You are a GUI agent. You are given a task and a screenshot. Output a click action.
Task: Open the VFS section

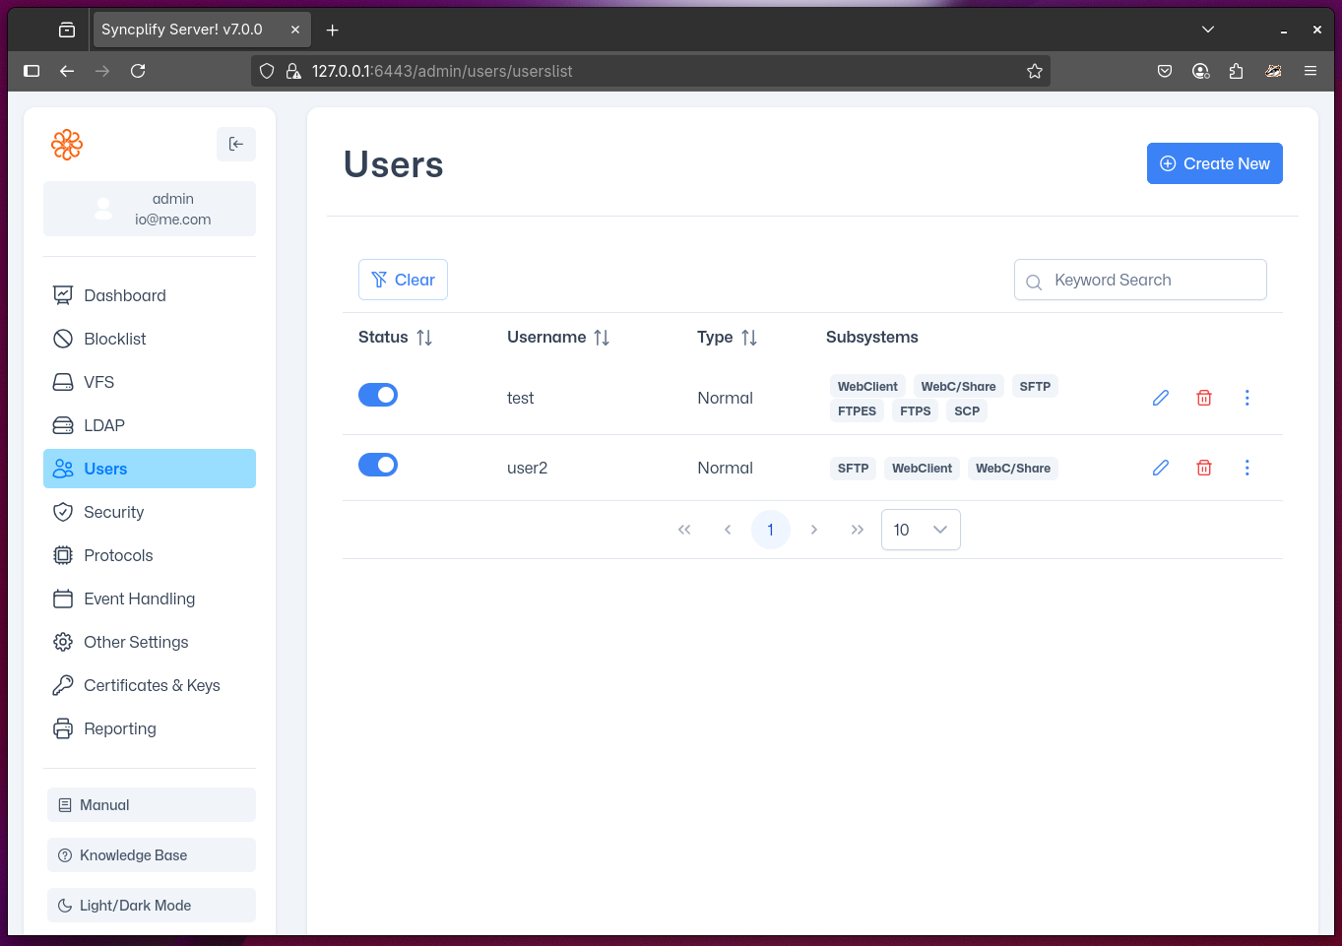coord(97,382)
